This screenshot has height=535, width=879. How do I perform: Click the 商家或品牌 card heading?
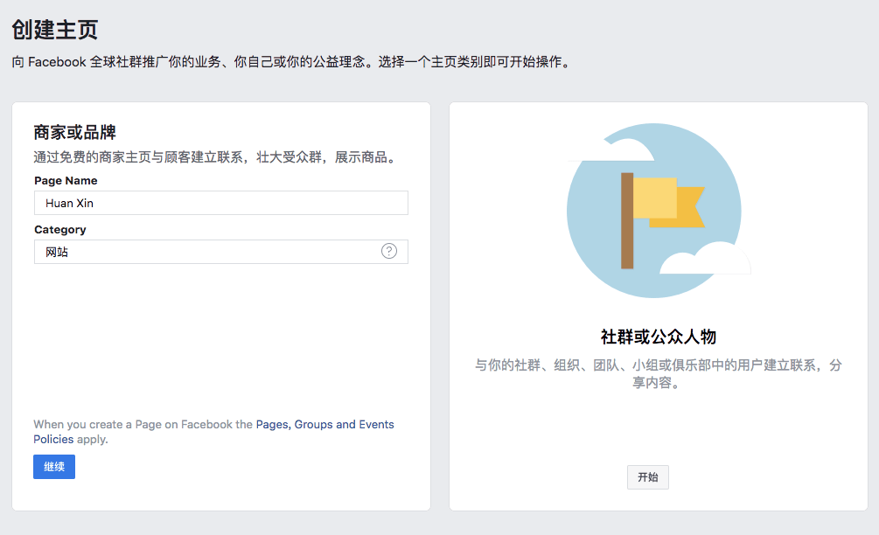[x=75, y=133]
